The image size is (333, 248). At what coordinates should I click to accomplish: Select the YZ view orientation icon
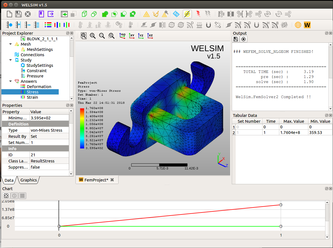(141, 36)
